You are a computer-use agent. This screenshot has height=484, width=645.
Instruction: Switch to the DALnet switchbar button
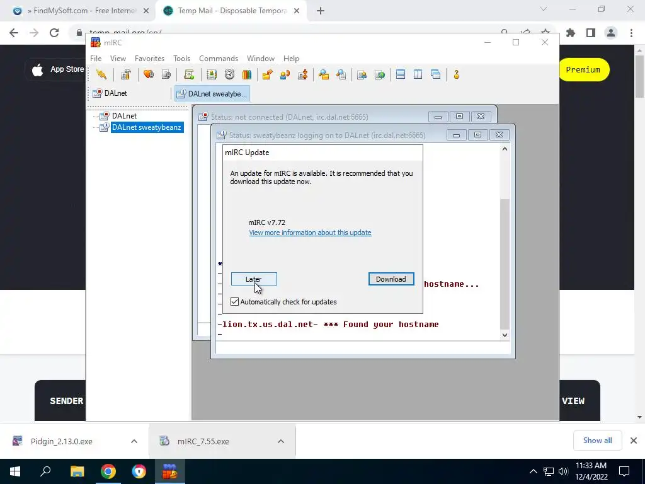click(x=130, y=93)
